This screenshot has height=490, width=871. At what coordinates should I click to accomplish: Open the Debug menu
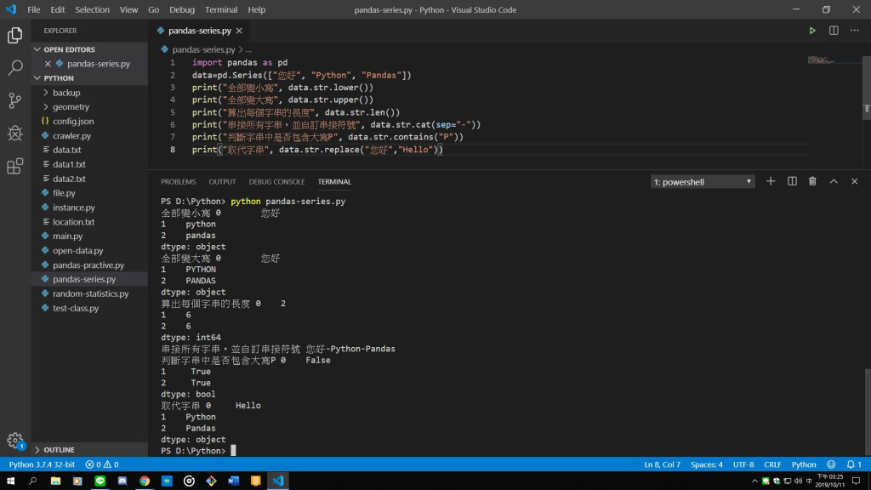tap(182, 9)
